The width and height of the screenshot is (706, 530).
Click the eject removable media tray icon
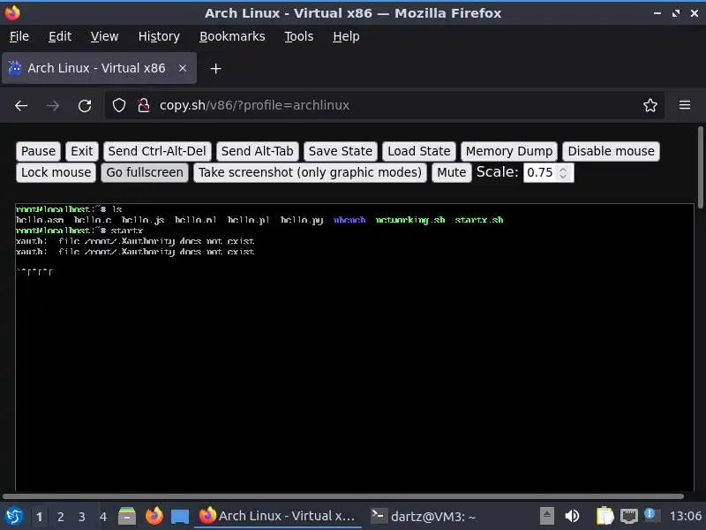[x=547, y=516]
